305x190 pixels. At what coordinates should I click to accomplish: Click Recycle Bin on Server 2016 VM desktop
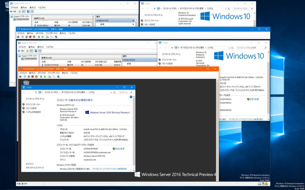point(26,83)
